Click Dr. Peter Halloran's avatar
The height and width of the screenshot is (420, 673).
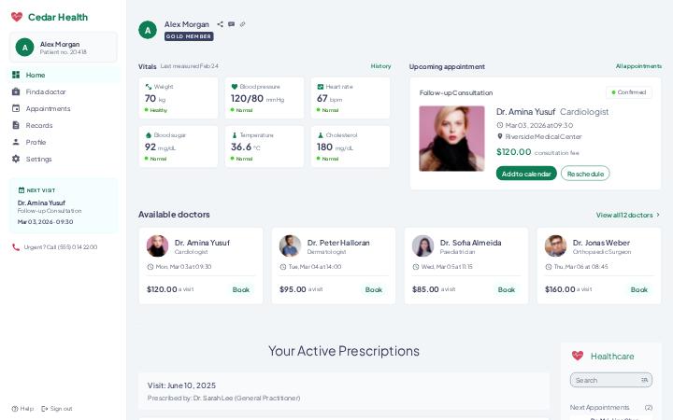click(290, 246)
